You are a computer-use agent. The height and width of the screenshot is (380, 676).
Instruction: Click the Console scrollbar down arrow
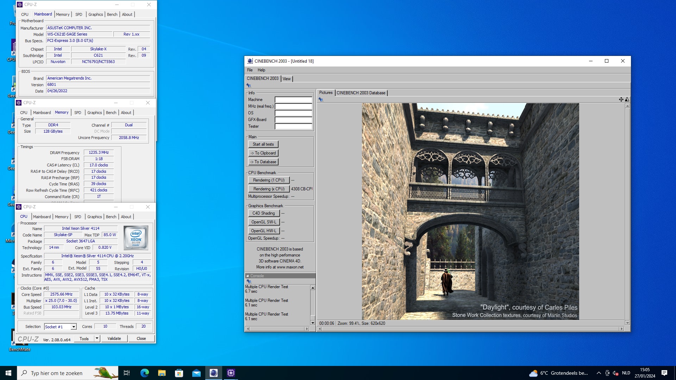(313, 323)
